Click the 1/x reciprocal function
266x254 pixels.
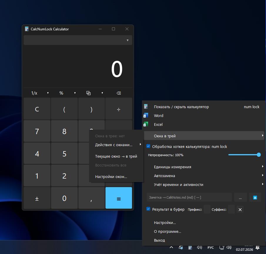click(34, 93)
